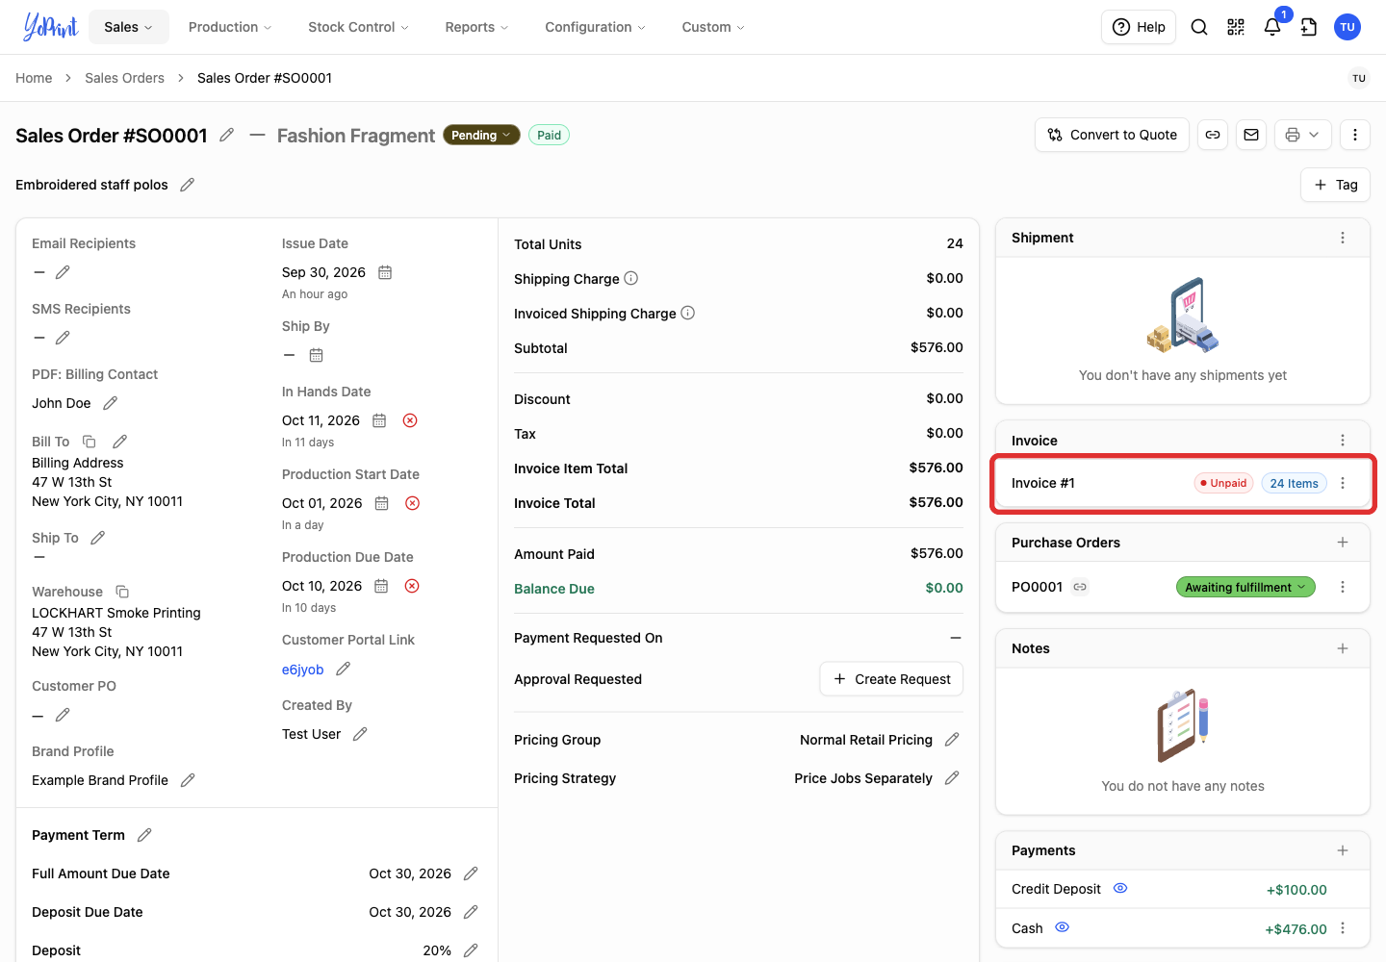This screenshot has width=1386, height=962.
Task: Edit Billing Contact John Doe
Action: pos(111,403)
